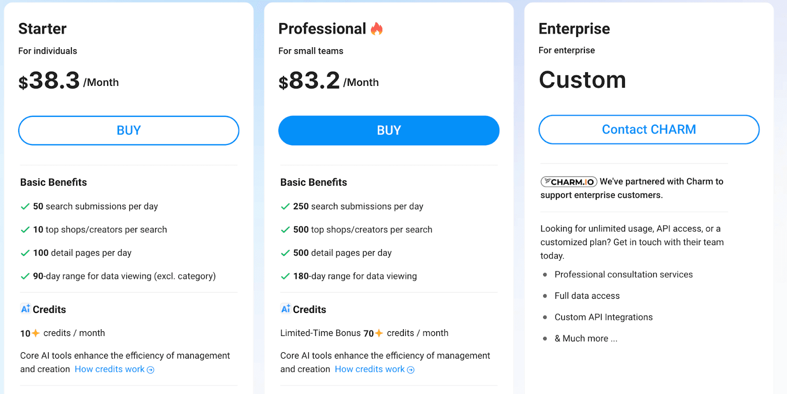Click the AI Credits icon in Starter plan
Viewport: 787px width, 394px height.
[x=26, y=309]
